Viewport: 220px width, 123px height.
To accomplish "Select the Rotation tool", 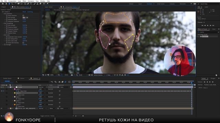I will (16, 4).
